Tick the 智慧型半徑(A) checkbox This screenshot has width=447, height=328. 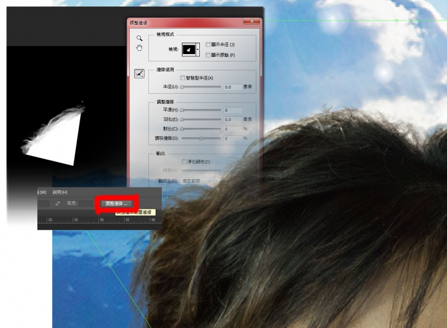coord(183,78)
